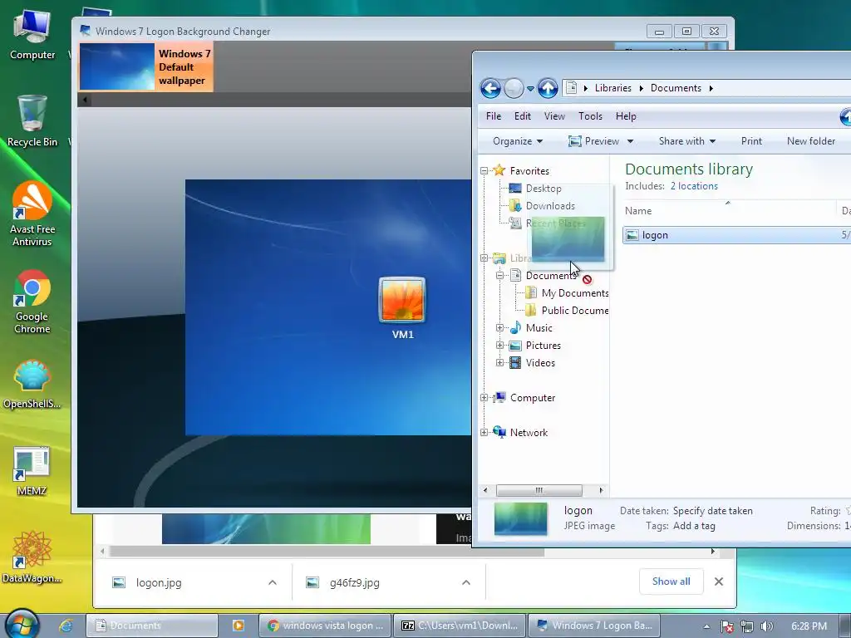This screenshot has width=851, height=638.
Task: Click New folder in Explorer toolbar
Action: (x=811, y=141)
